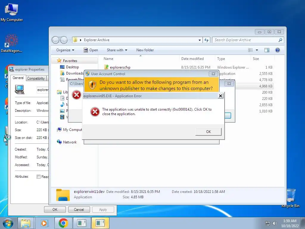305x229 pixels.
Task: Click the network tray icon
Action: [268, 223]
